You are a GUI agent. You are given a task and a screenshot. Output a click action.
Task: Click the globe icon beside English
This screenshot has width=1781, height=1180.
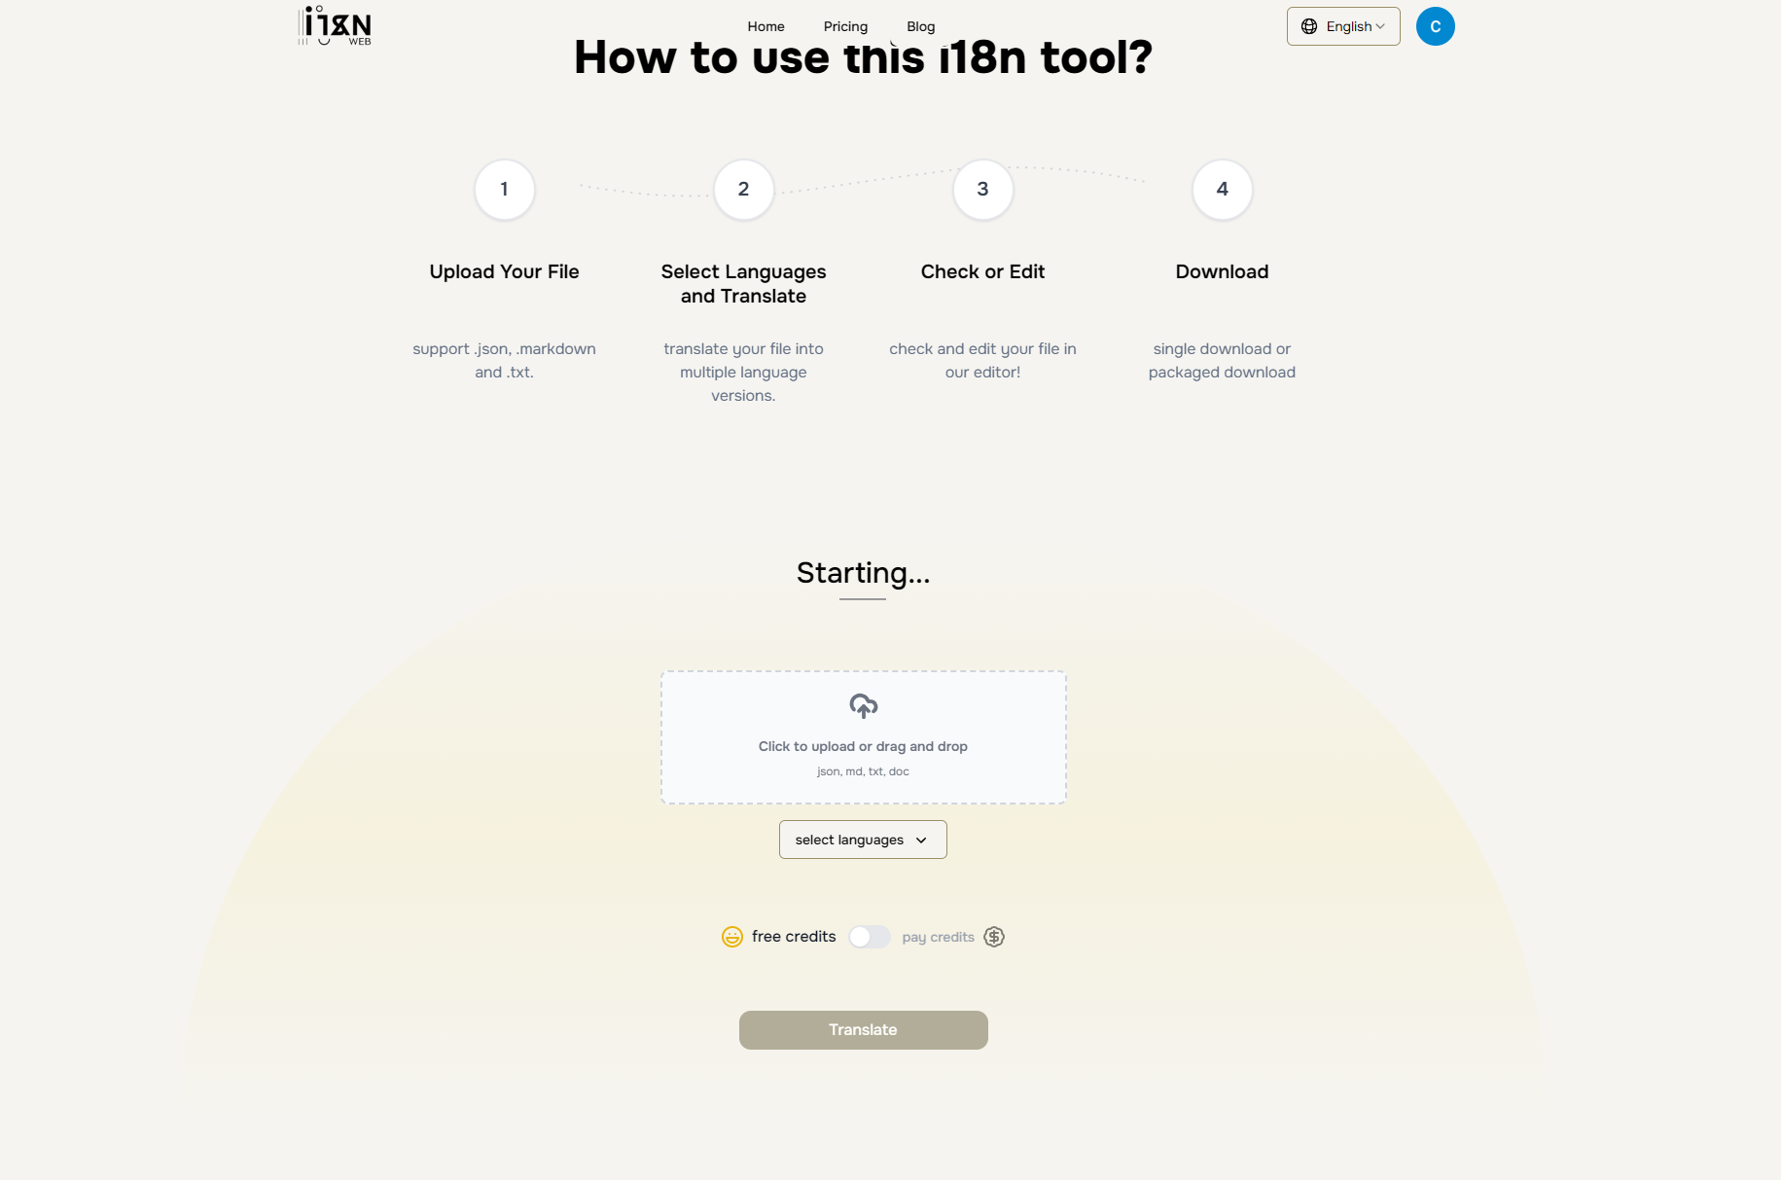pos(1309,26)
